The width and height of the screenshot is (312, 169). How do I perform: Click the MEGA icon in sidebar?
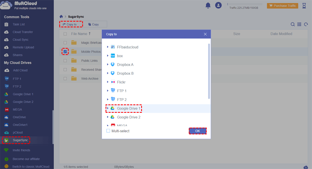pyautogui.click(x=6, y=109)
